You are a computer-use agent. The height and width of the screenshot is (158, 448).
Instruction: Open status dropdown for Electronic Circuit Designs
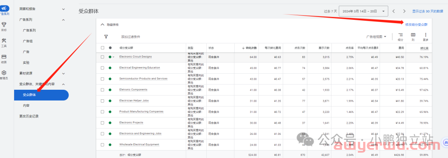(x=113, y=57)
